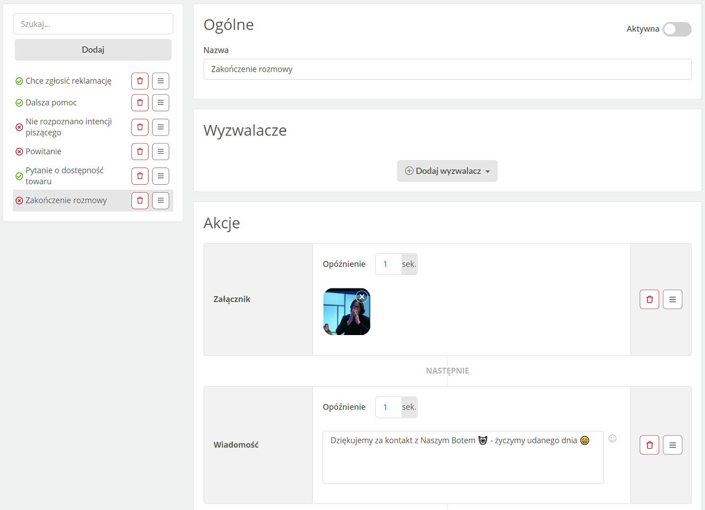Open the attached image thumbnail

pos(346,312)
